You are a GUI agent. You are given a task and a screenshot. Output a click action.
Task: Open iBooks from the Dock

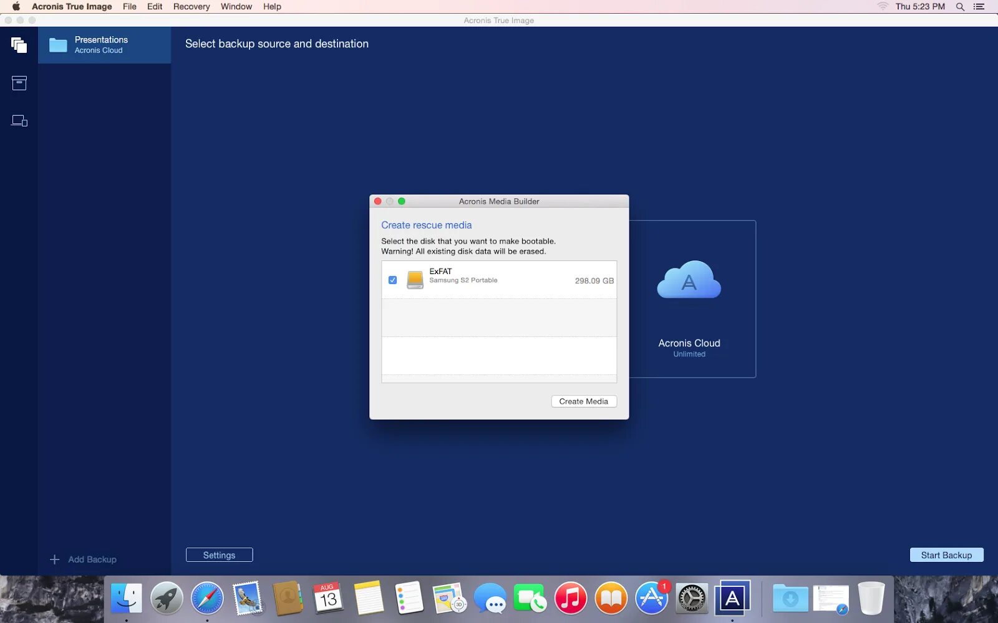[x=611, y=599]
